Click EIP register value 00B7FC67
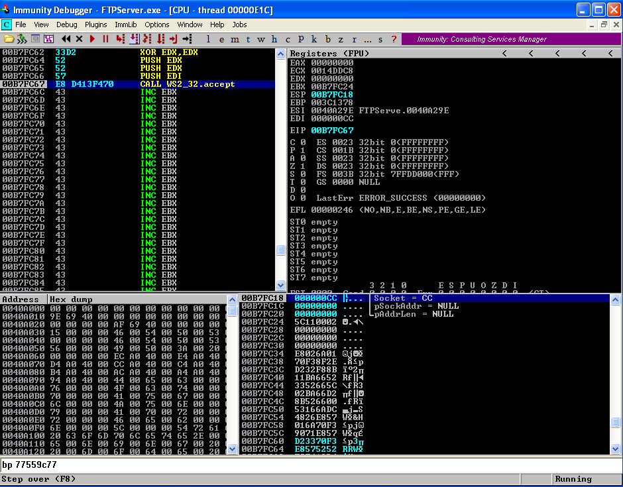This screenshot has height=487, width=623. 332,131
